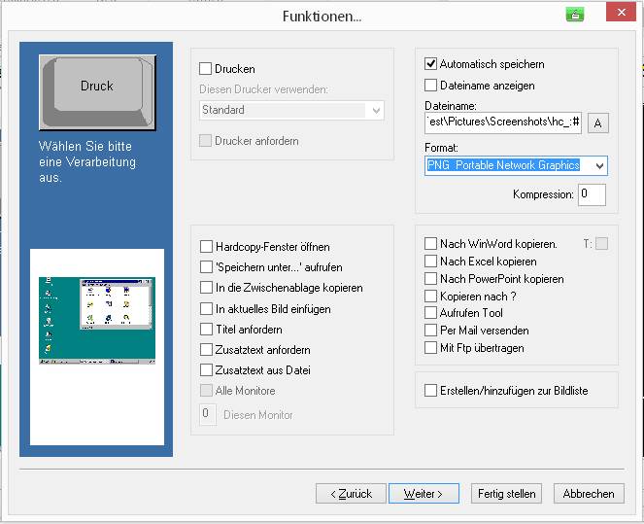Check Zusatztext aus Datei
This screenshot has height=524, width=644.
click(206, 369)
